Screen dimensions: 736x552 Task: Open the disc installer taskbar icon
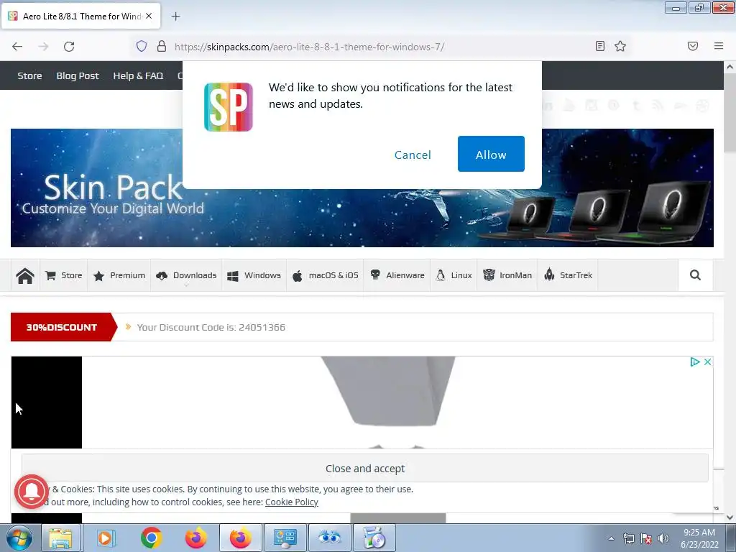click(374, 538)
